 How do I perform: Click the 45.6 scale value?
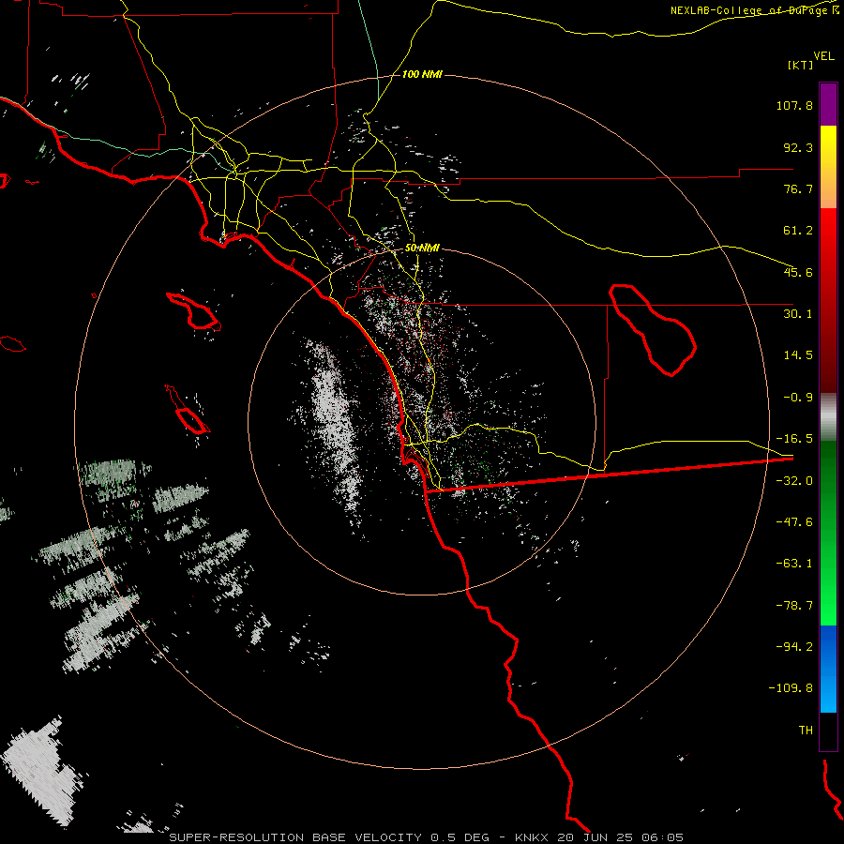click(x=798, y=272)
